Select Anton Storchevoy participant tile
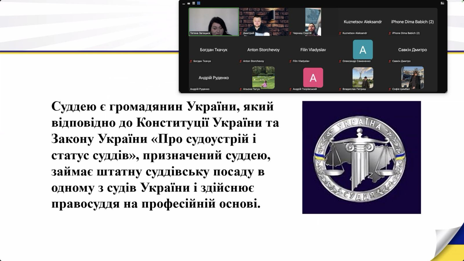This screenshot has height=261, width=464. click(264, 50)
